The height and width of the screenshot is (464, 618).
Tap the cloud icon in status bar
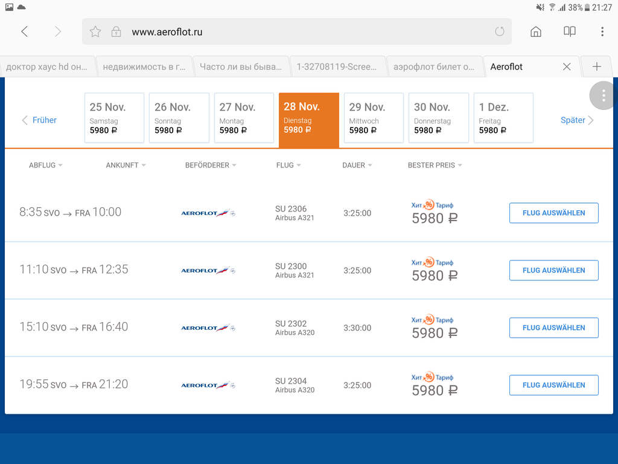[22, 7]
